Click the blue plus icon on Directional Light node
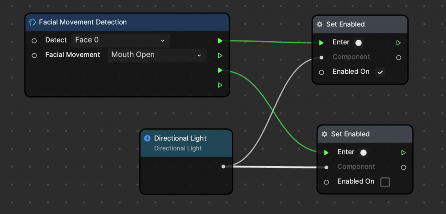 click(147, 138)
